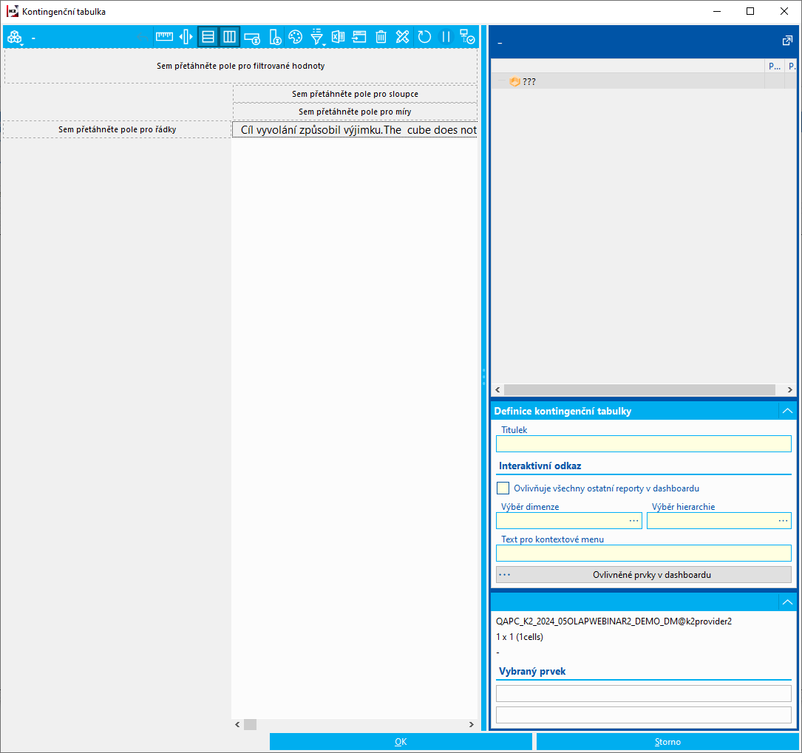The width and height of the screenshot is (802, 753).
Task: Enable Ovlivňuje všechny ostatní reporty checkbox
Action: coord(503,488)
